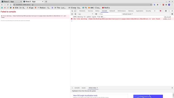Viewport: 174px width, 98px height.
Task: Switch to the Redux tab
Action: (97, 11)
